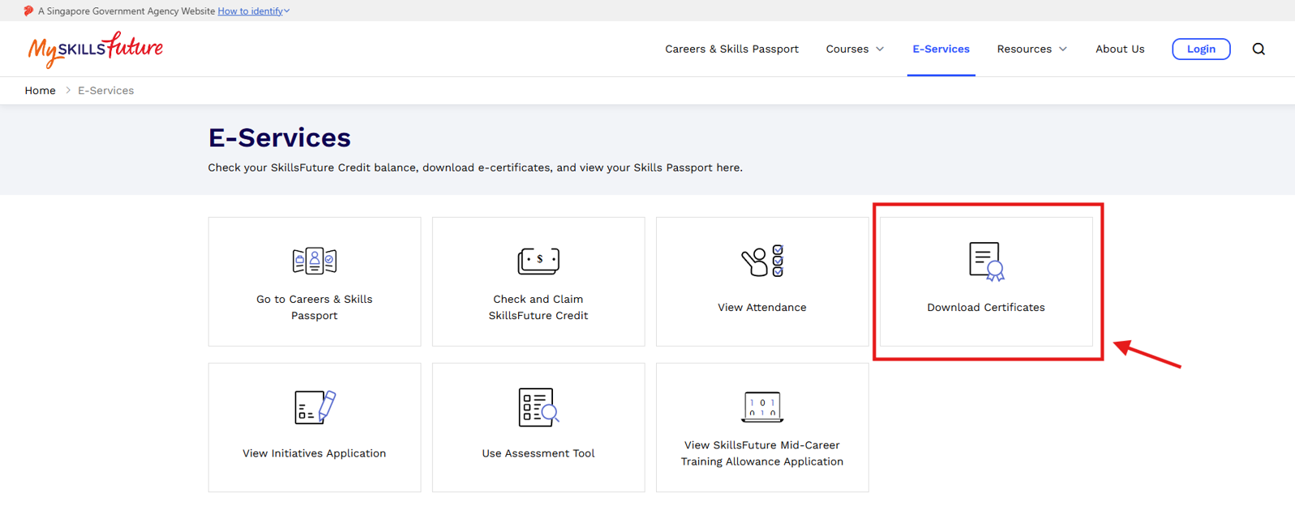Click the View Attendance hand icon
The image size is (1295, 506).
tap(762, 261)
